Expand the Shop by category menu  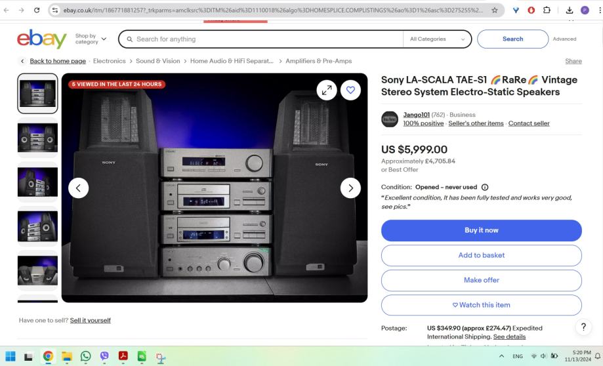point(91,39)
